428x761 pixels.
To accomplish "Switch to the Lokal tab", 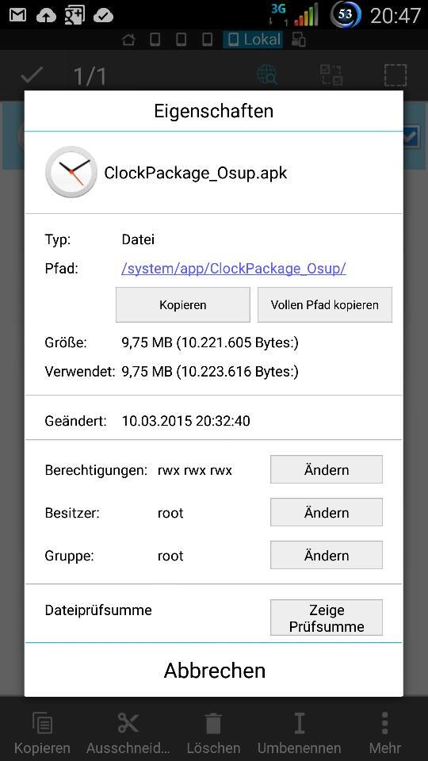I will click(254, 40).
